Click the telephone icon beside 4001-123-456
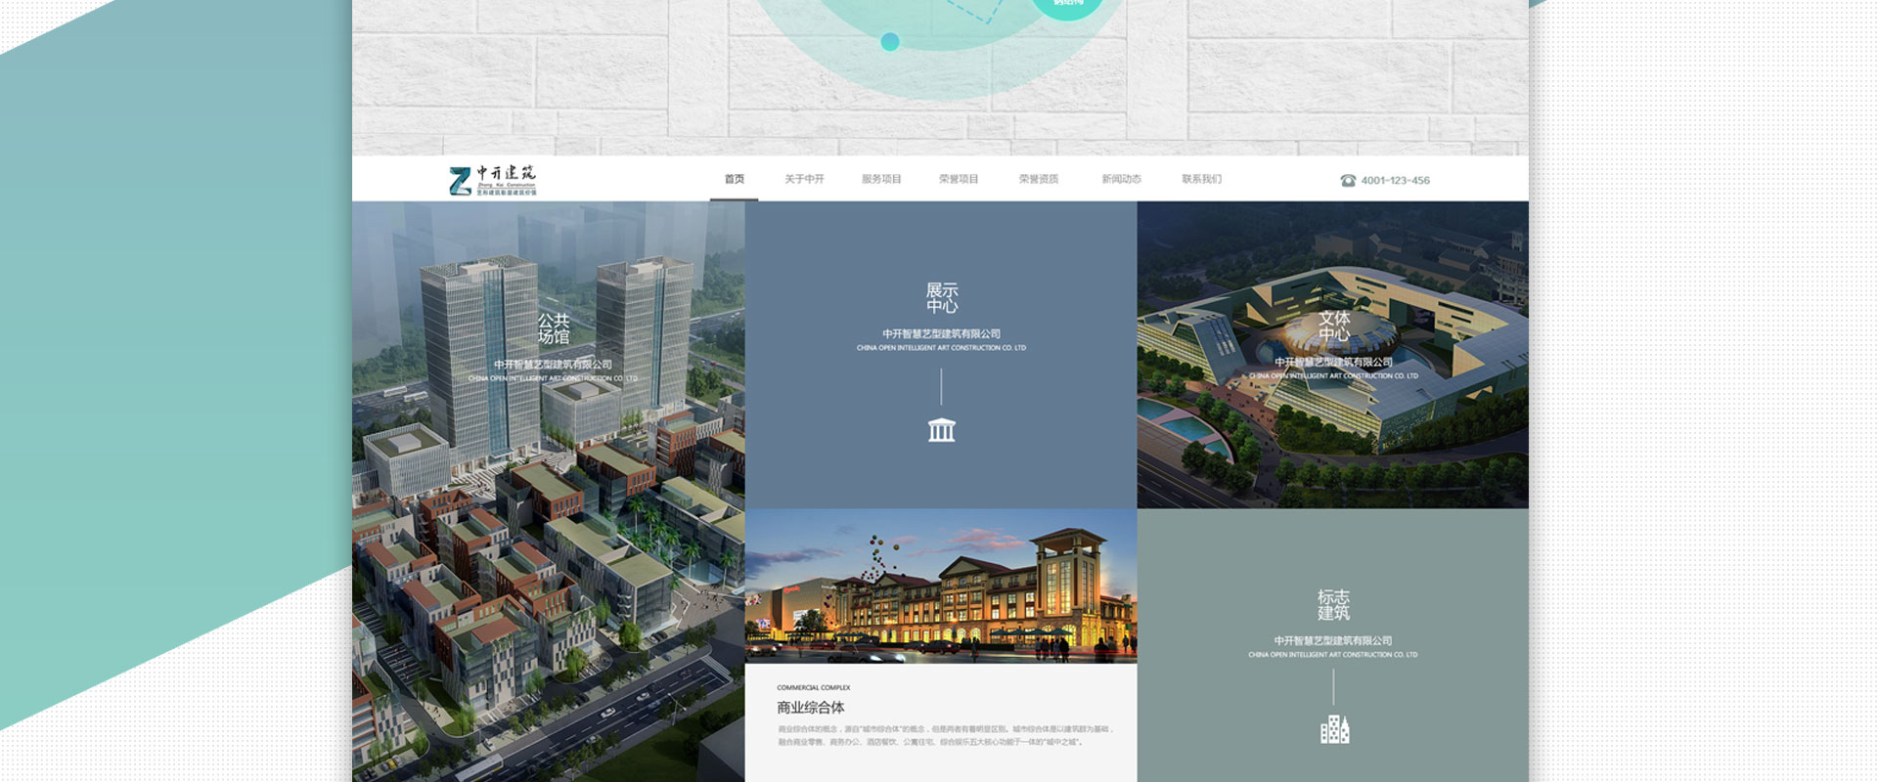The width and height of the screenshot is (1878, 782). tap(1348, 181)
